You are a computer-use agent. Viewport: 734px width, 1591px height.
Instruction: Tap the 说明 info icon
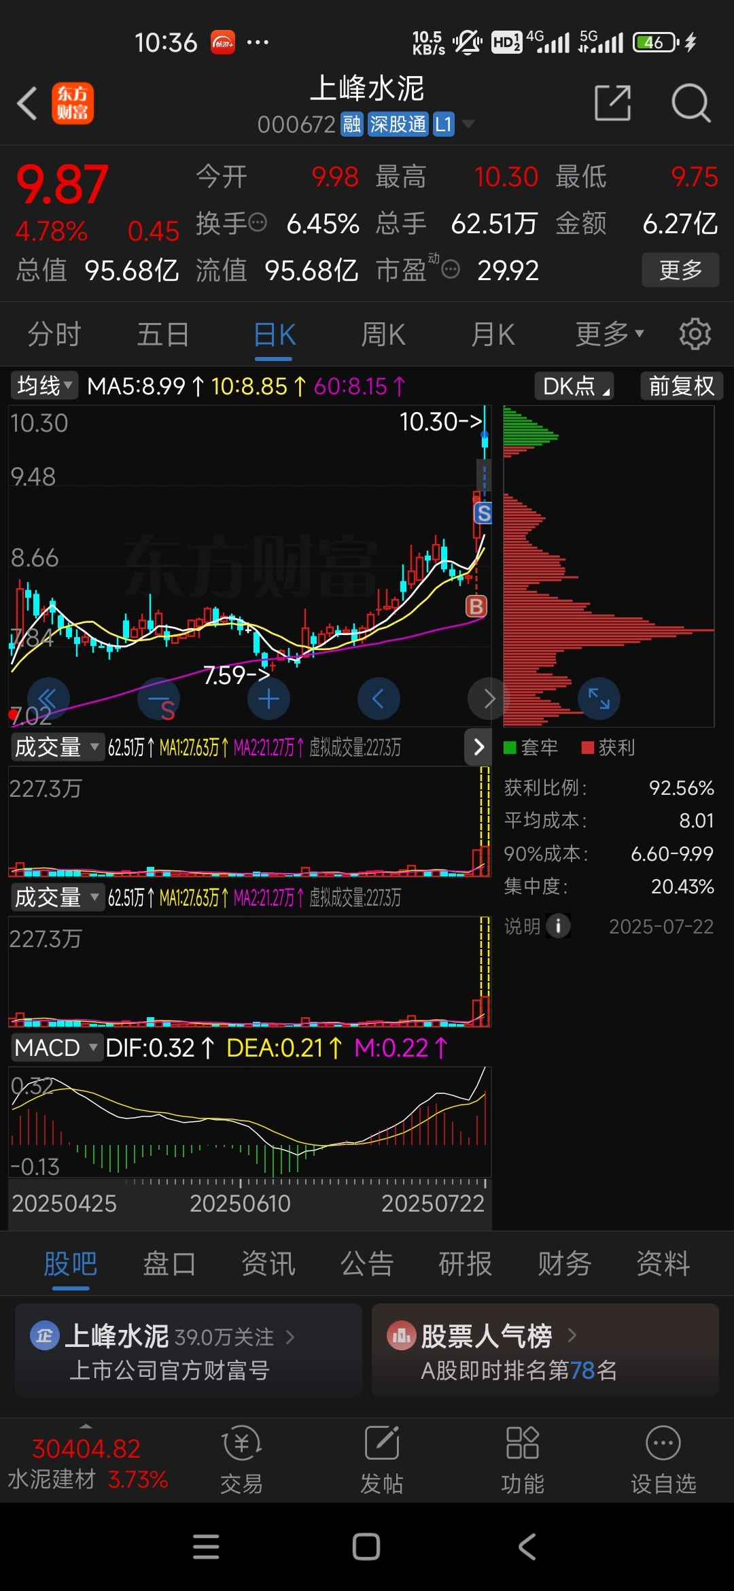click(558, 925)
